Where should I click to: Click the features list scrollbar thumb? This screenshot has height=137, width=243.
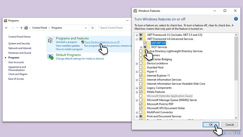[x=236, y=59]
